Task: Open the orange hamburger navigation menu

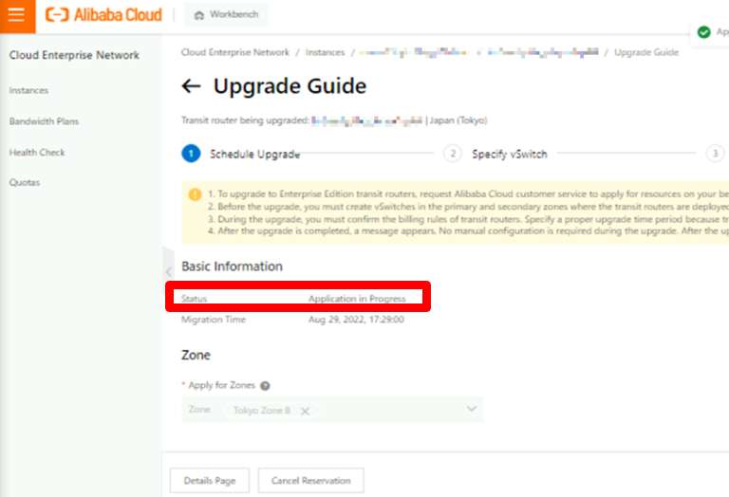Action: 17,15
